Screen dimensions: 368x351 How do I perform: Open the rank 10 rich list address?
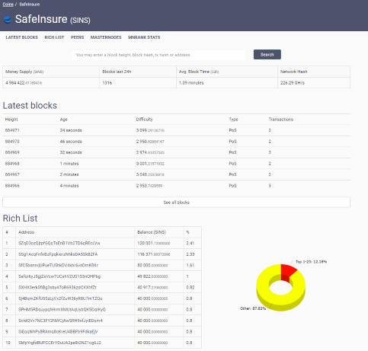(x=59, y=343)
